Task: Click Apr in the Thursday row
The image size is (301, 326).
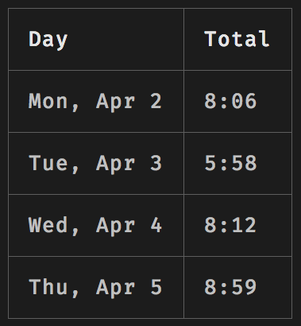Action: [x=116, y=289]
